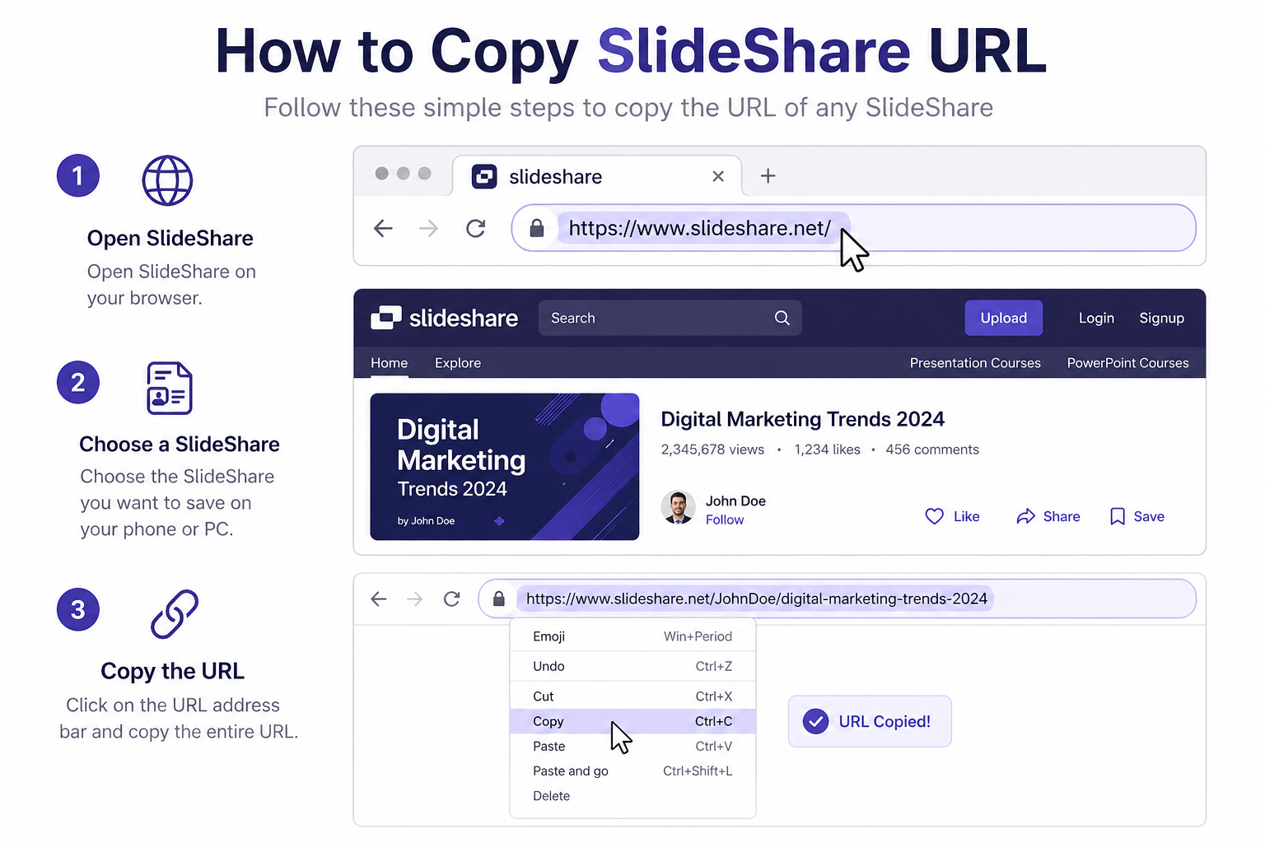Image resolution: width=1265 pixels, height=843 pixels.
Task: Open Presentation Courses in the navbar
Action: coord(975,362)
